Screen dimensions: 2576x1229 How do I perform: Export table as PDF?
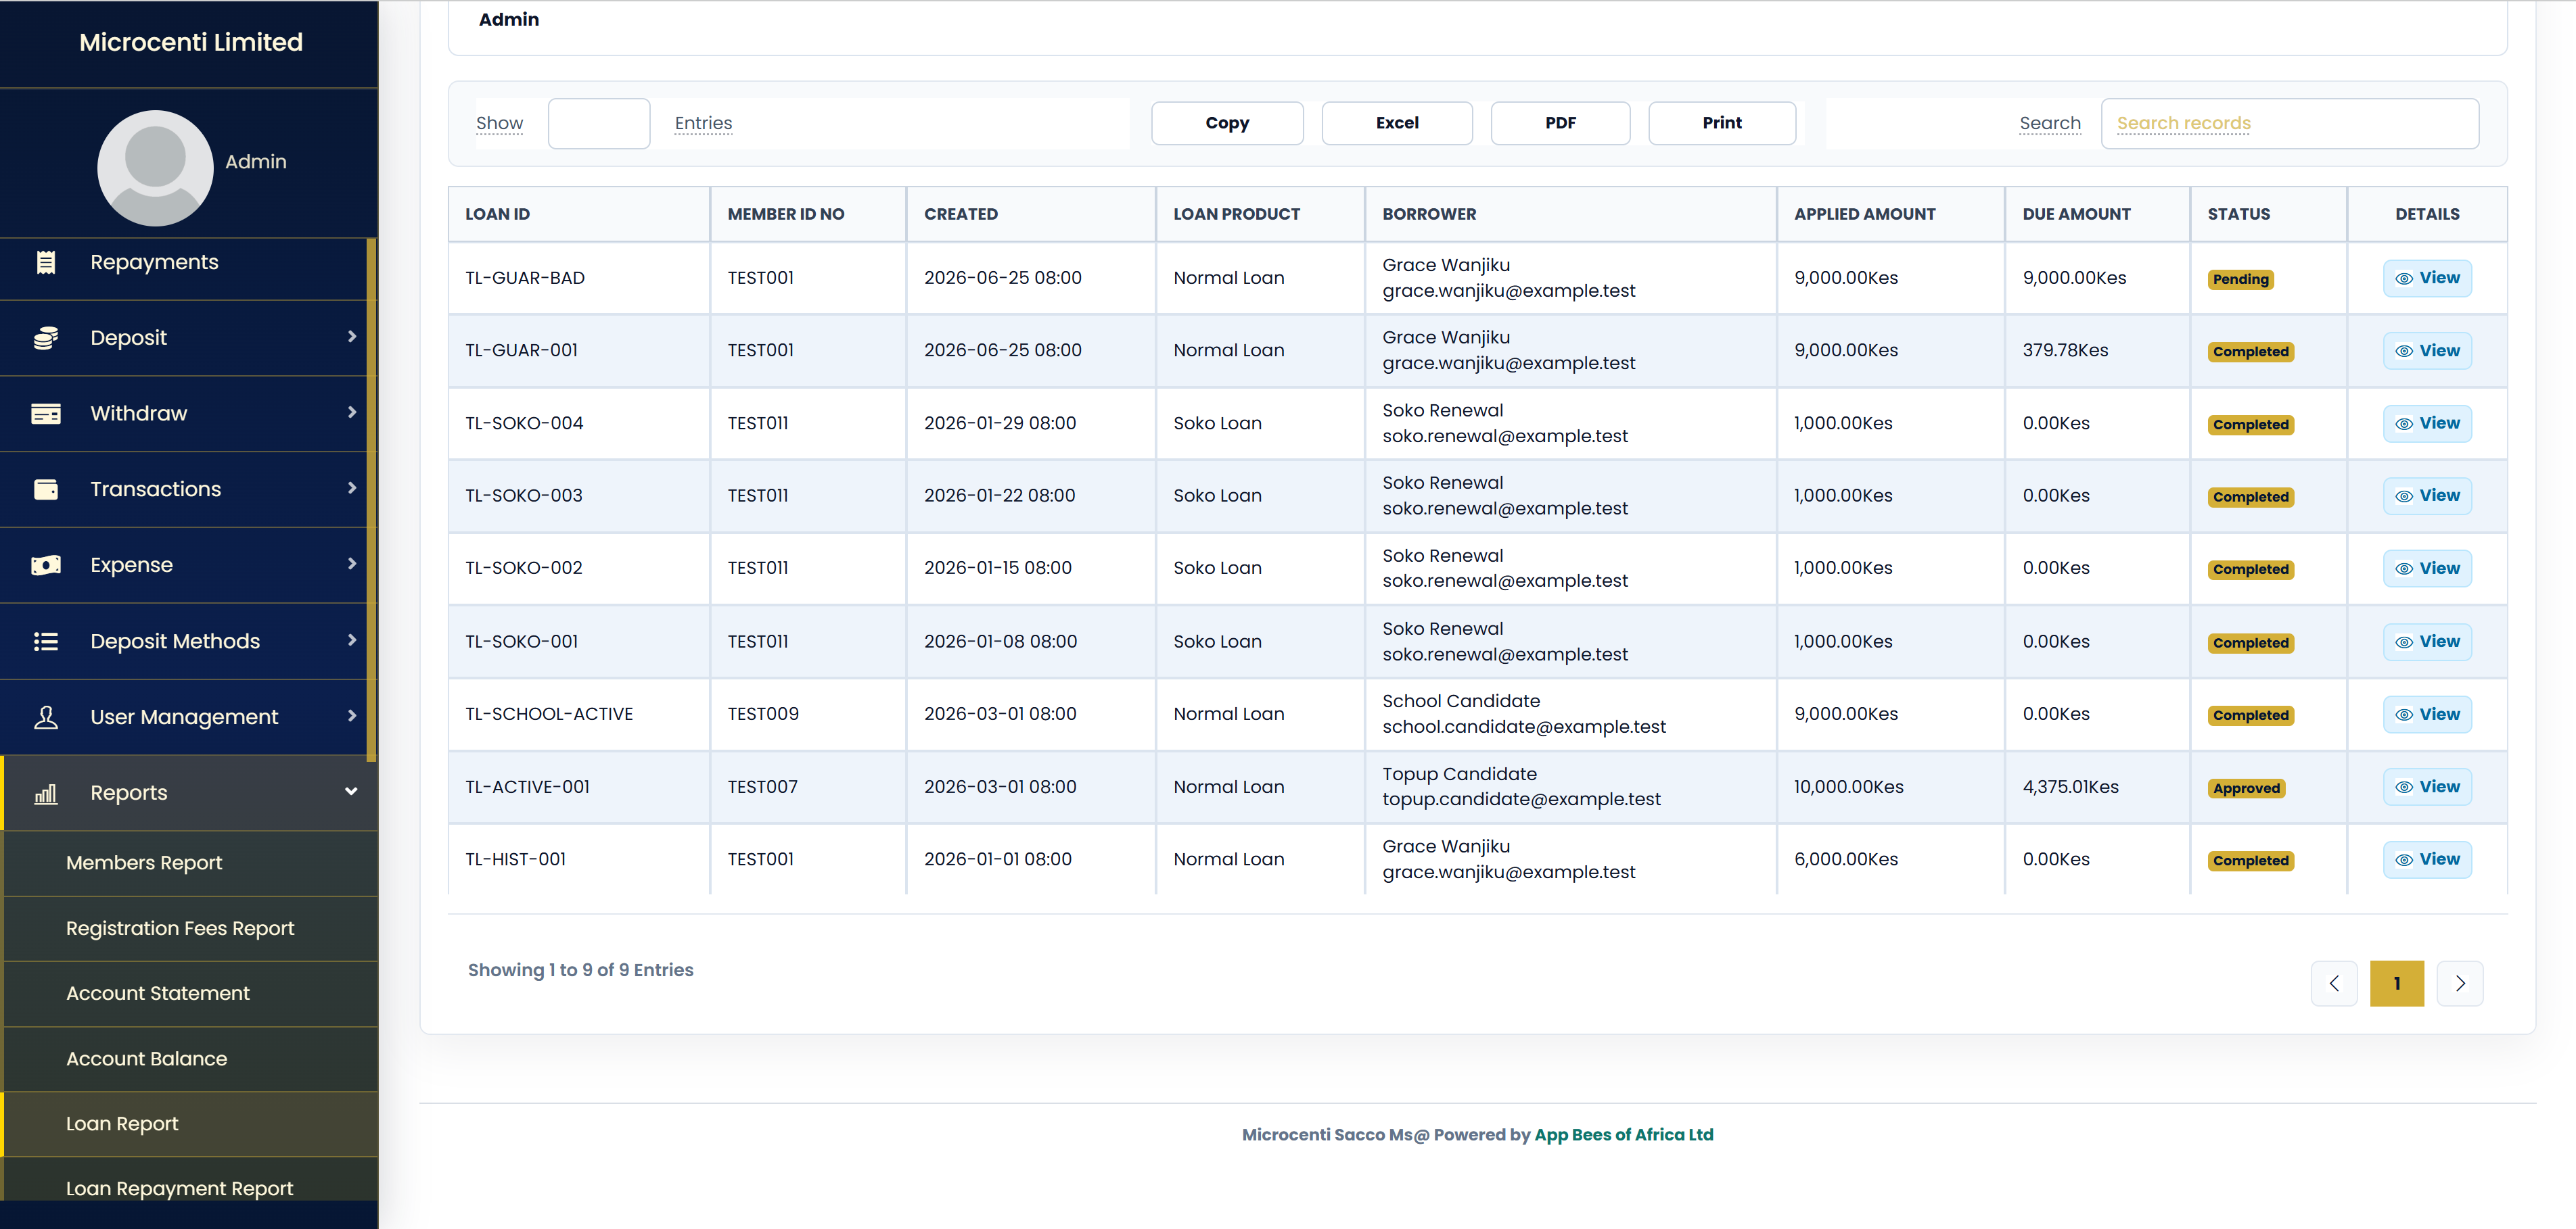click(x=1560, y=123)
